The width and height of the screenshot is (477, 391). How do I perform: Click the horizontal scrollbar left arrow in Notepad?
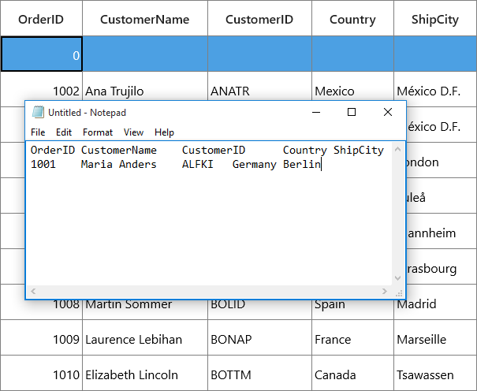click(x=33, y=291)
